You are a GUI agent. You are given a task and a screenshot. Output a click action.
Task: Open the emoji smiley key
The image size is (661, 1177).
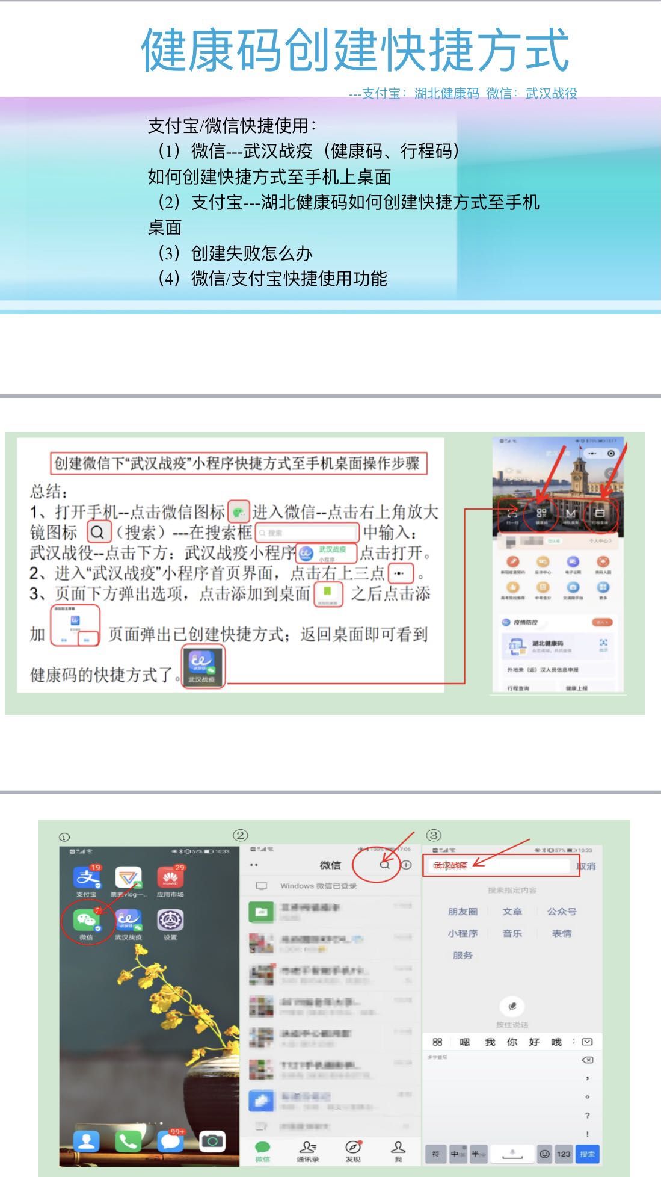point(544,1154)
